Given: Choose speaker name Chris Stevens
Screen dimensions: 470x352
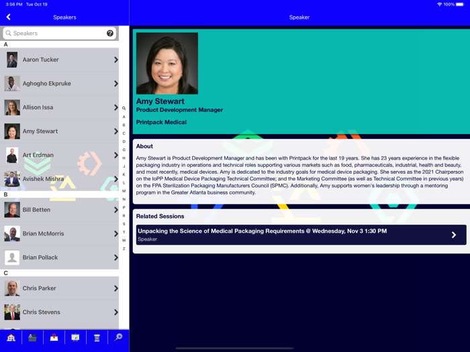Looking at the screenshot, I should pos(42,312).
